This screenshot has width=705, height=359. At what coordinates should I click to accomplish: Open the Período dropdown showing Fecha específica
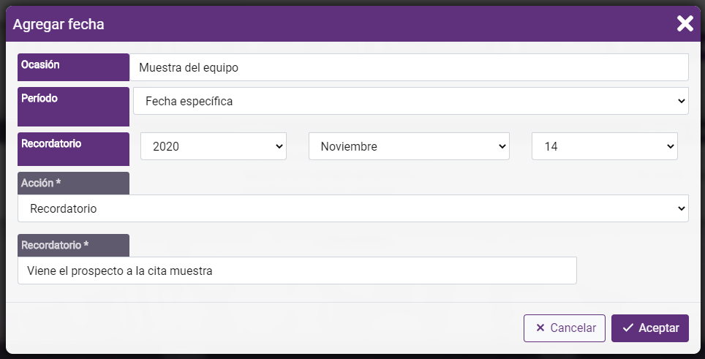point(410,101)
